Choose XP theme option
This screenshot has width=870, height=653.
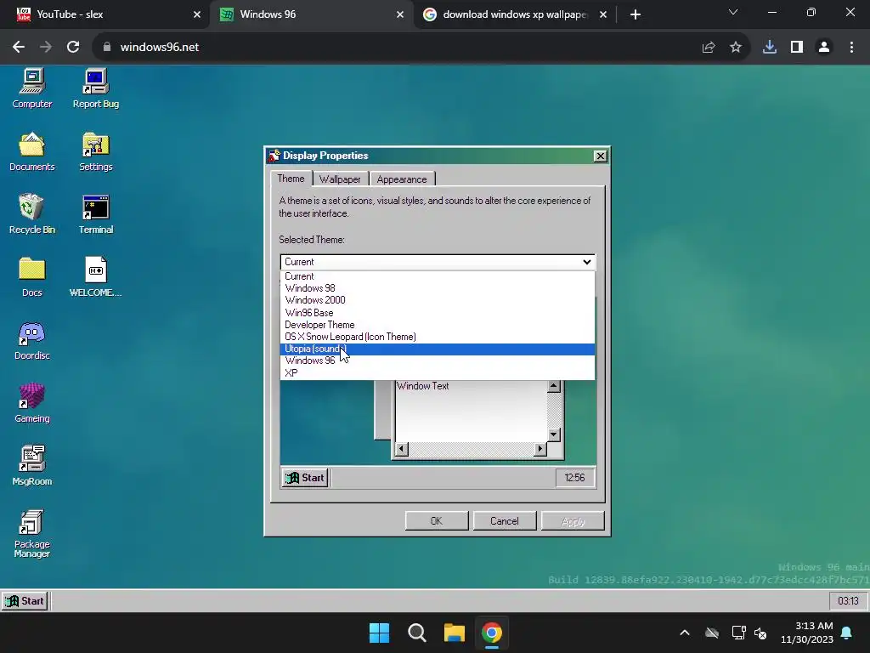(438, 372)
